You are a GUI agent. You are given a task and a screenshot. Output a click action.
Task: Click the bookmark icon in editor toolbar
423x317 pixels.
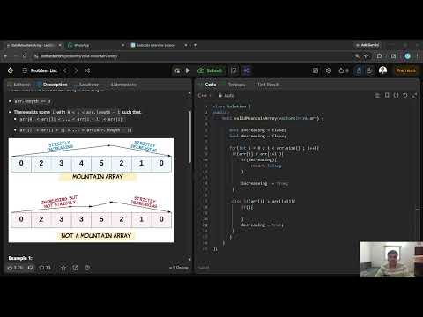[387, 95]
